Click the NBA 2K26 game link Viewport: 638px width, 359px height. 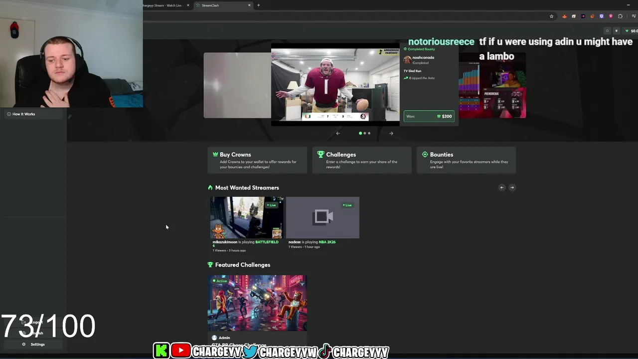[x=327, y=242]
